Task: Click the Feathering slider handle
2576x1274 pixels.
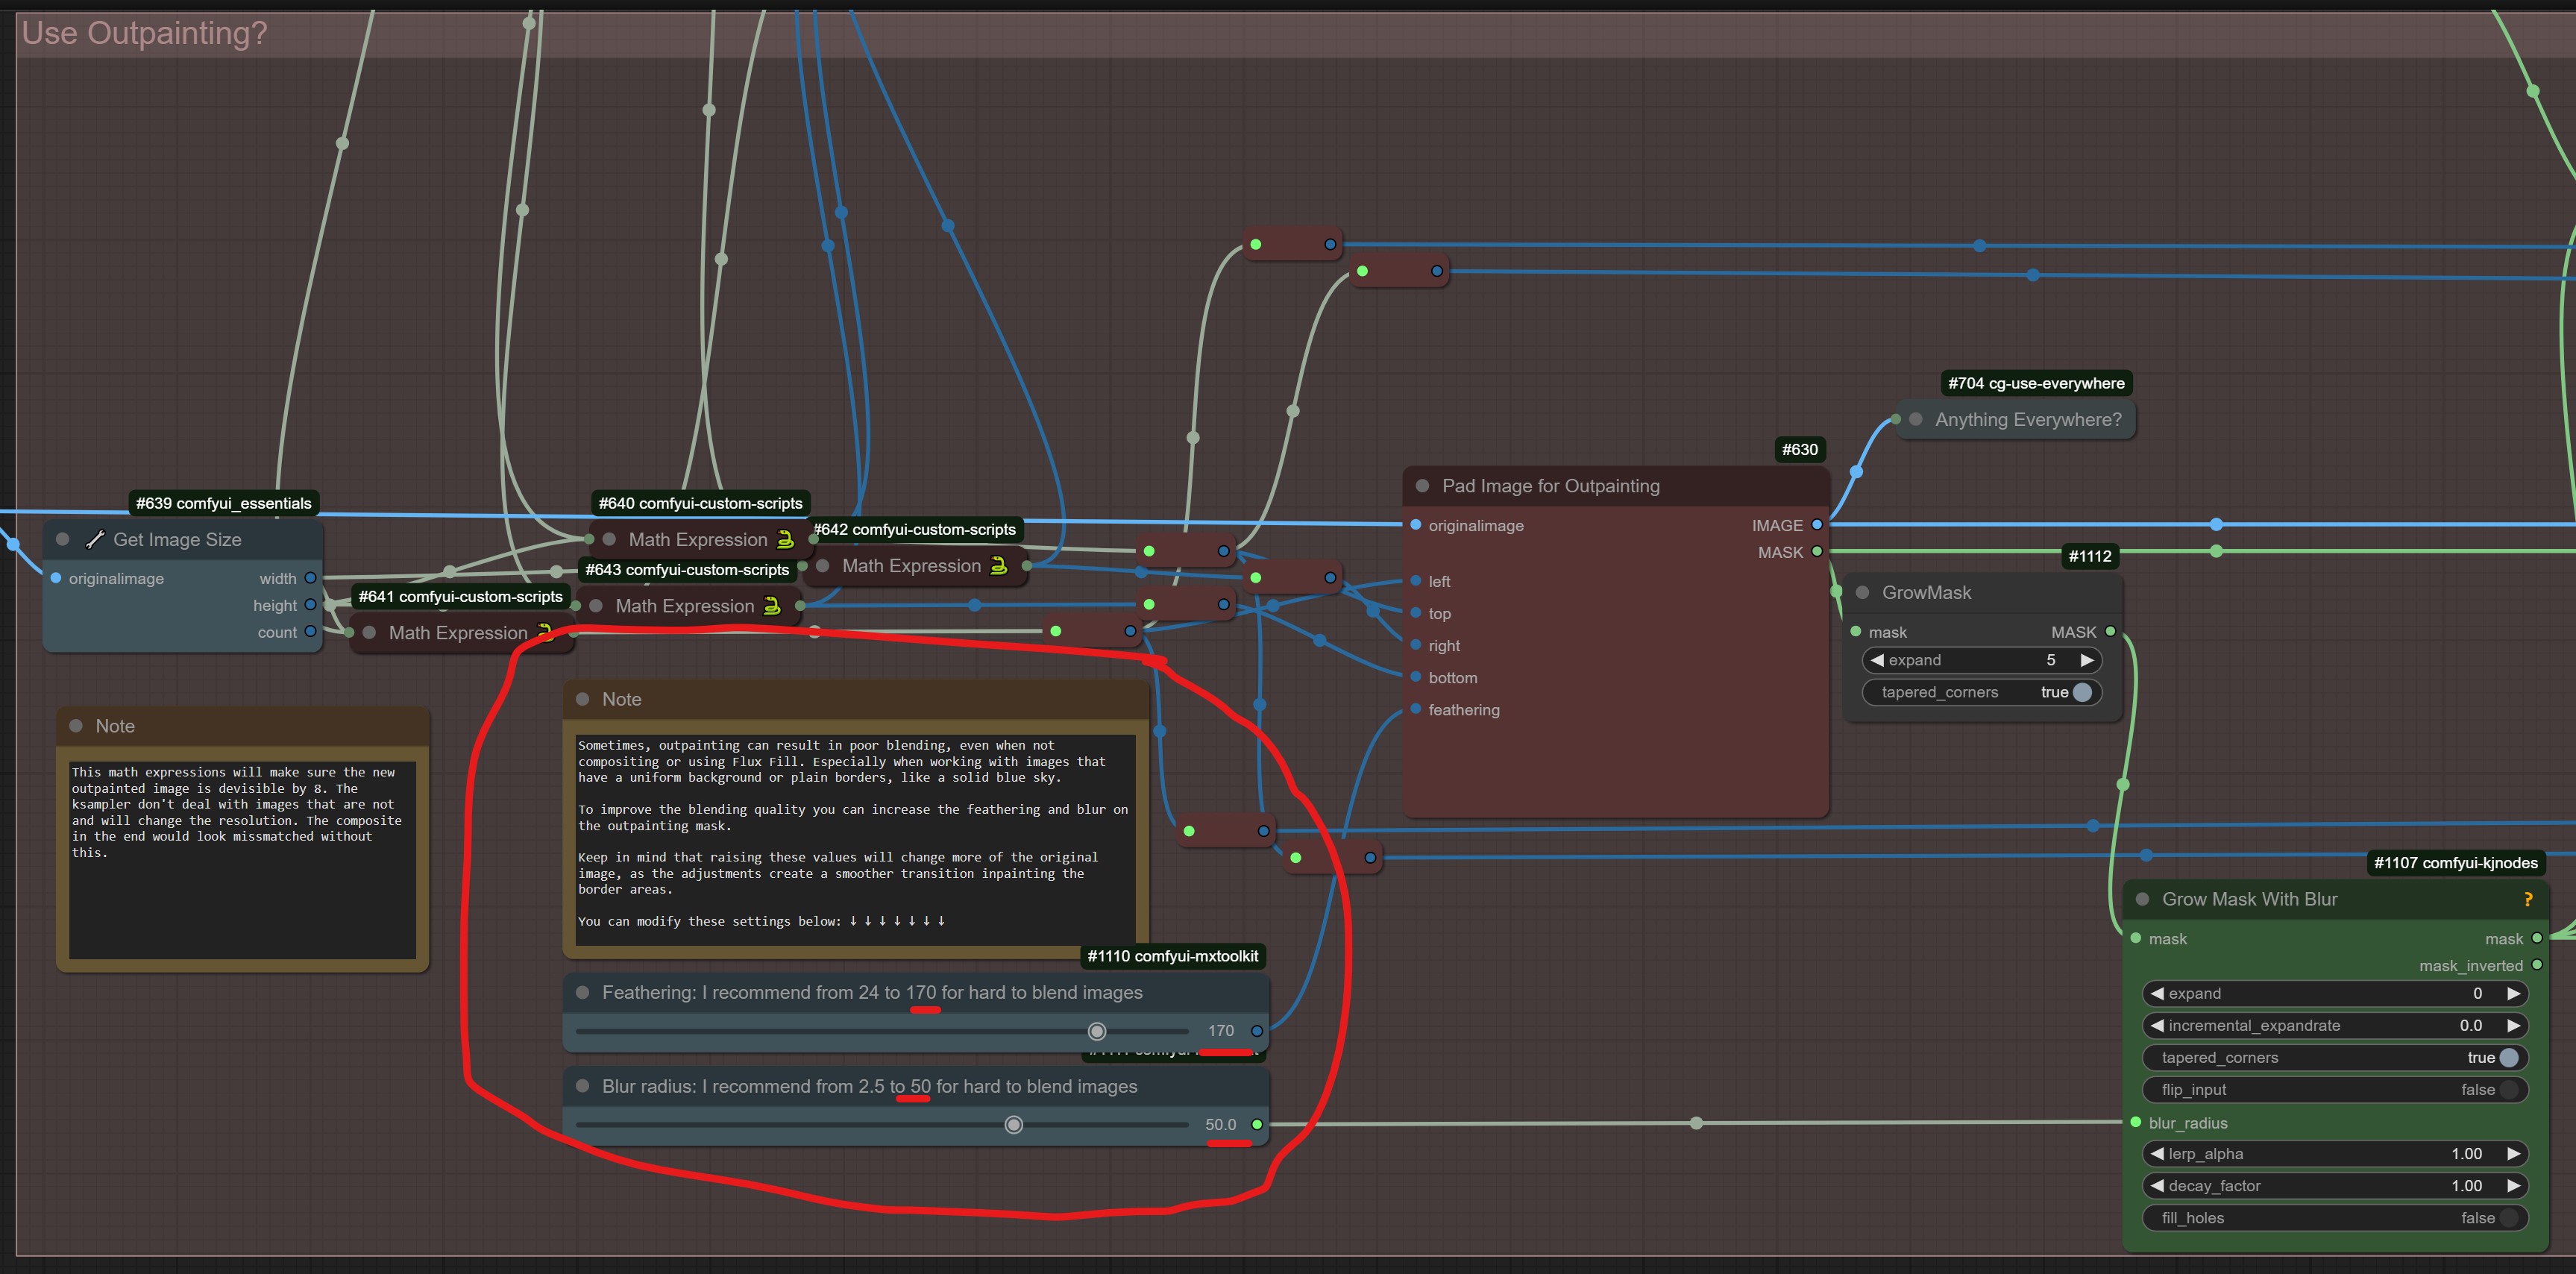Action: [x=1097, y=1031]
